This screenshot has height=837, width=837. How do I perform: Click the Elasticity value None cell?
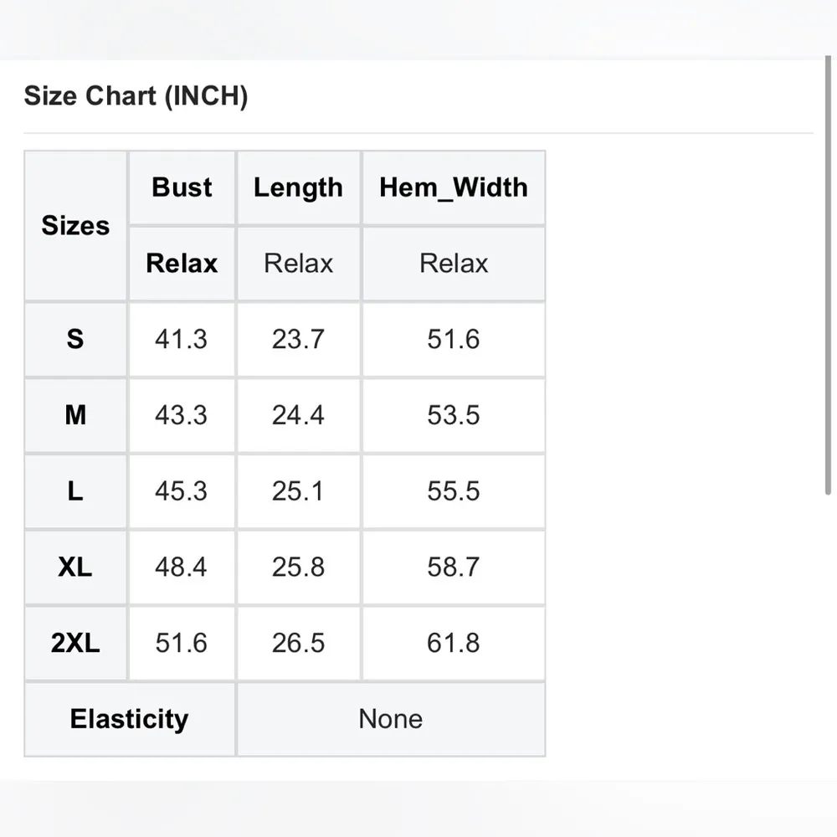pos(390,719)
